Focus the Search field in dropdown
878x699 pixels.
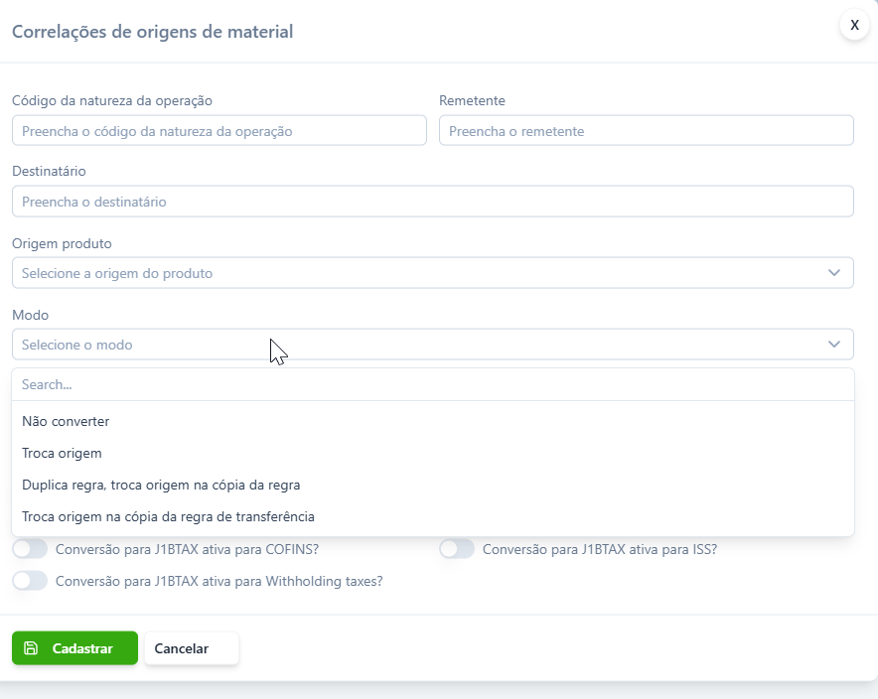tap(433, 384)
